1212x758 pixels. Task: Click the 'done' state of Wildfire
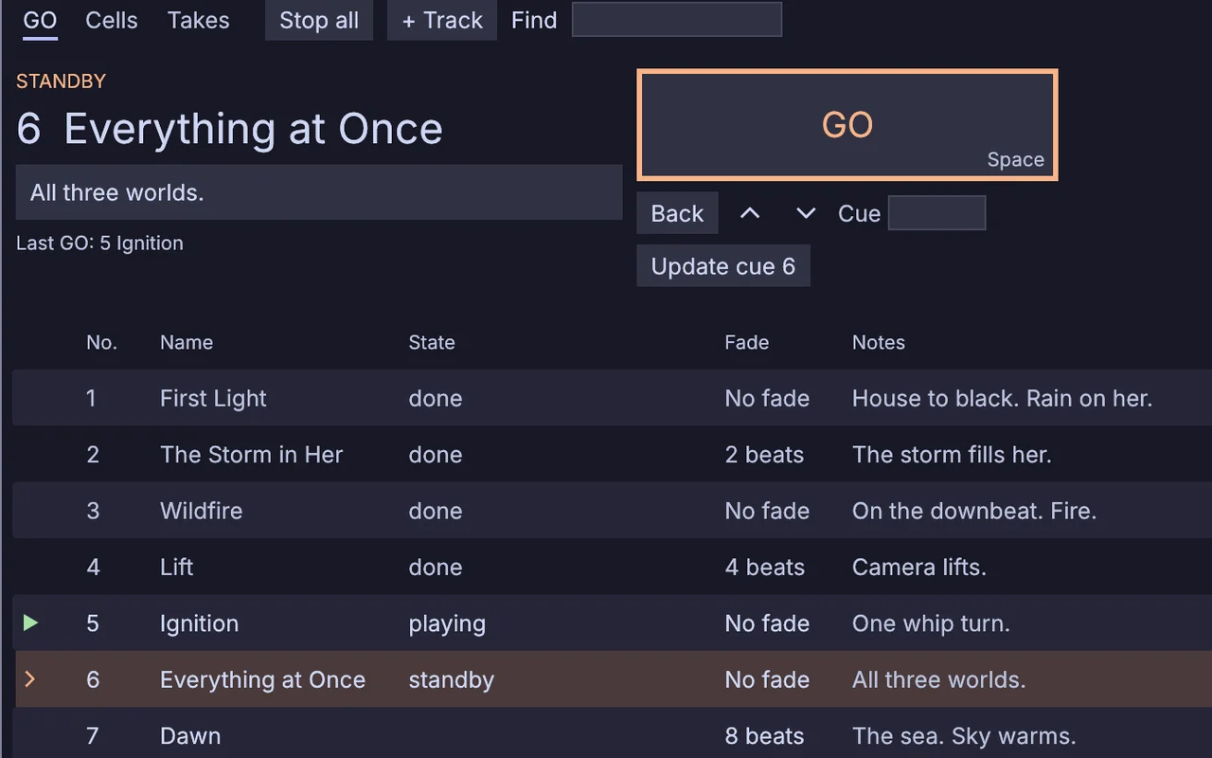[436, 511]
